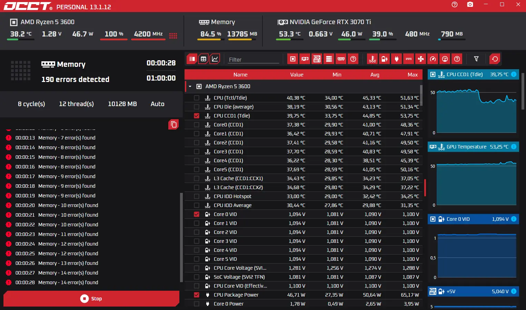The image size is (526, 310).
Task: Open info for the Core 0 VID graph
Action: pos(514,219)
